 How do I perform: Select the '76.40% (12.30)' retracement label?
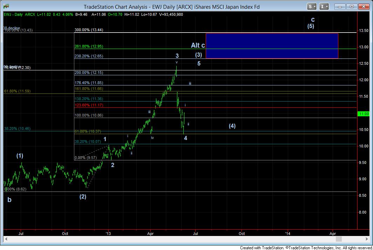pos(17,68)
